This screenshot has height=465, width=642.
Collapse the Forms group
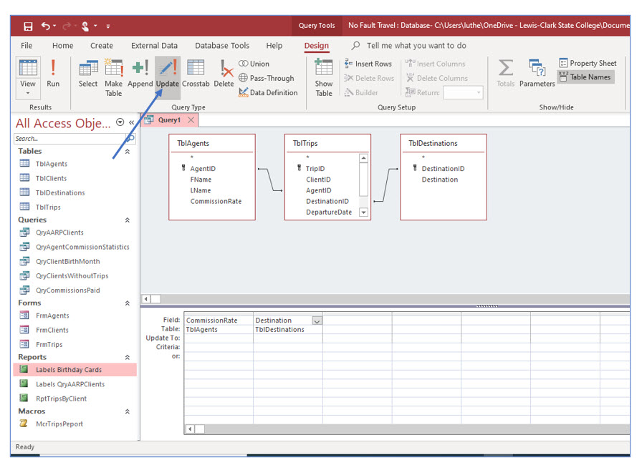[128, 303]
